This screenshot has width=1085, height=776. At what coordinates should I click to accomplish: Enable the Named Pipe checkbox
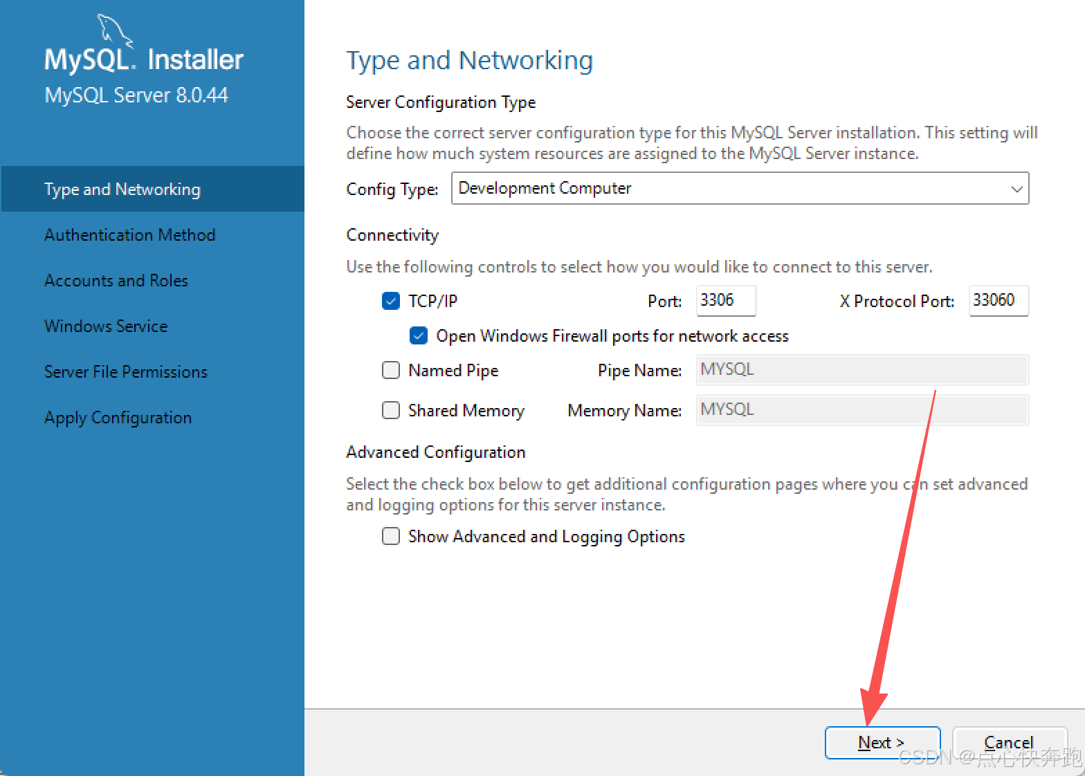[391, 370]
